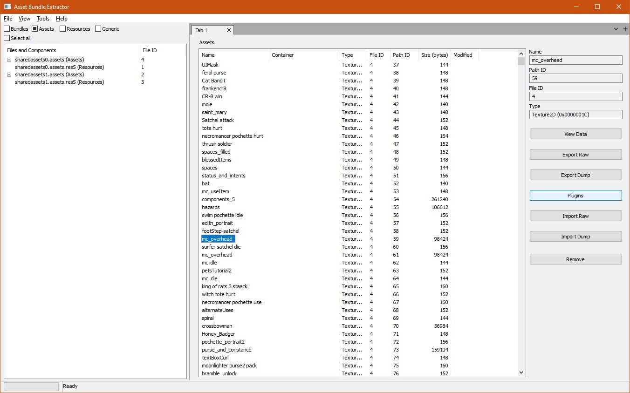Click the scroll up arrow of asset list
Viewport: 630px width, 393px height.
point(521,53)
